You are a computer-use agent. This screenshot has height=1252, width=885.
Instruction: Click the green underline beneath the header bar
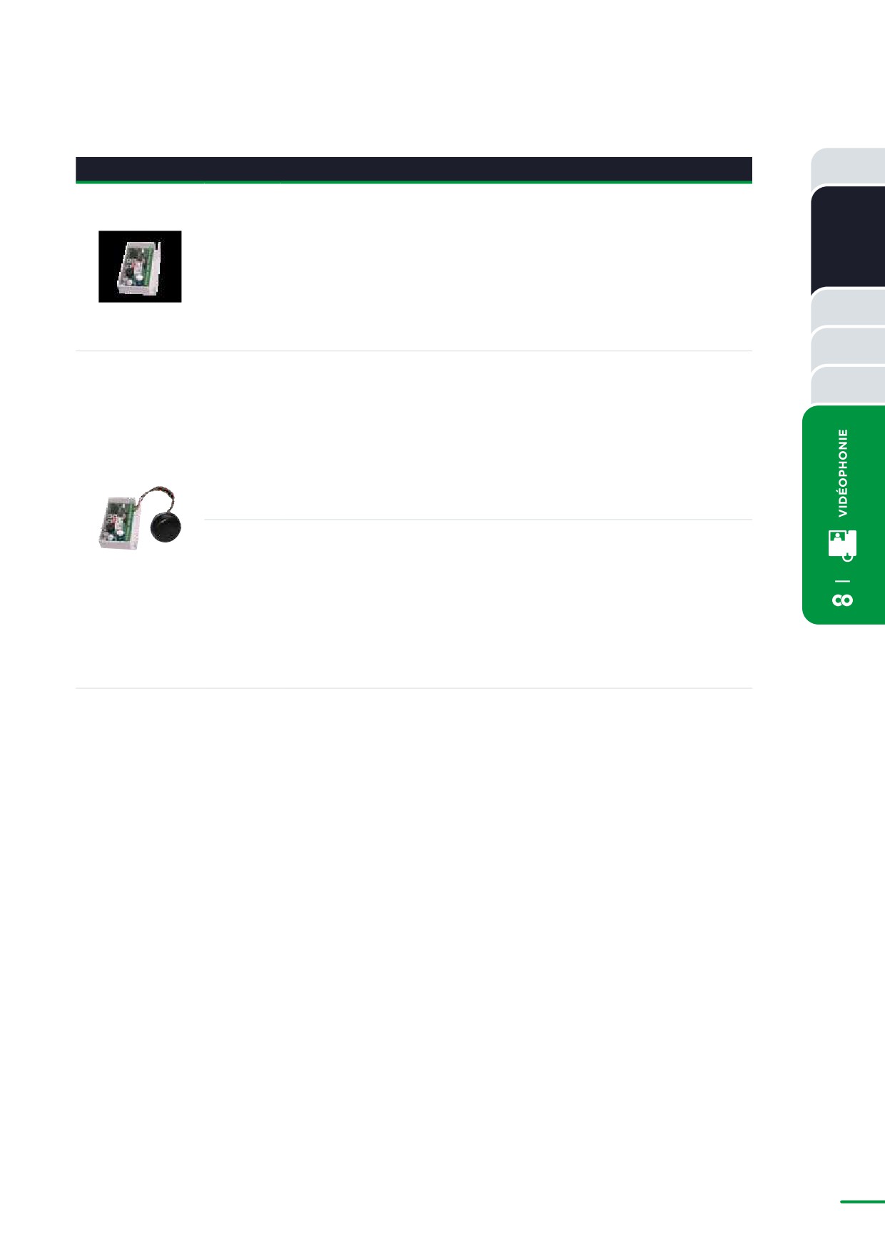[x=414, y=182]
